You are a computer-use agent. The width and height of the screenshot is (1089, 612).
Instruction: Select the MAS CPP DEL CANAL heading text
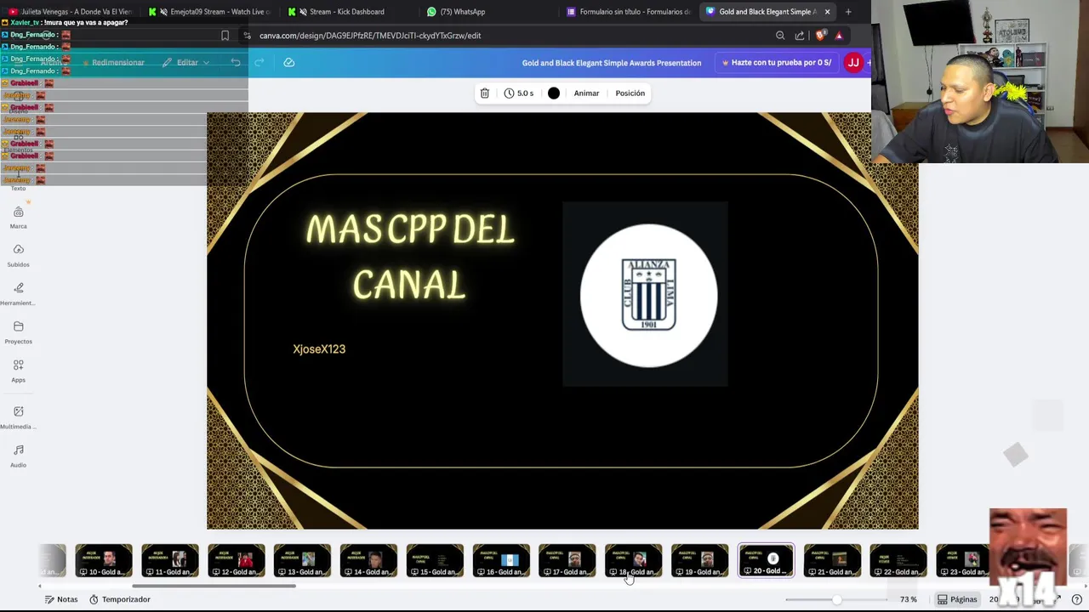coord(410,257)
